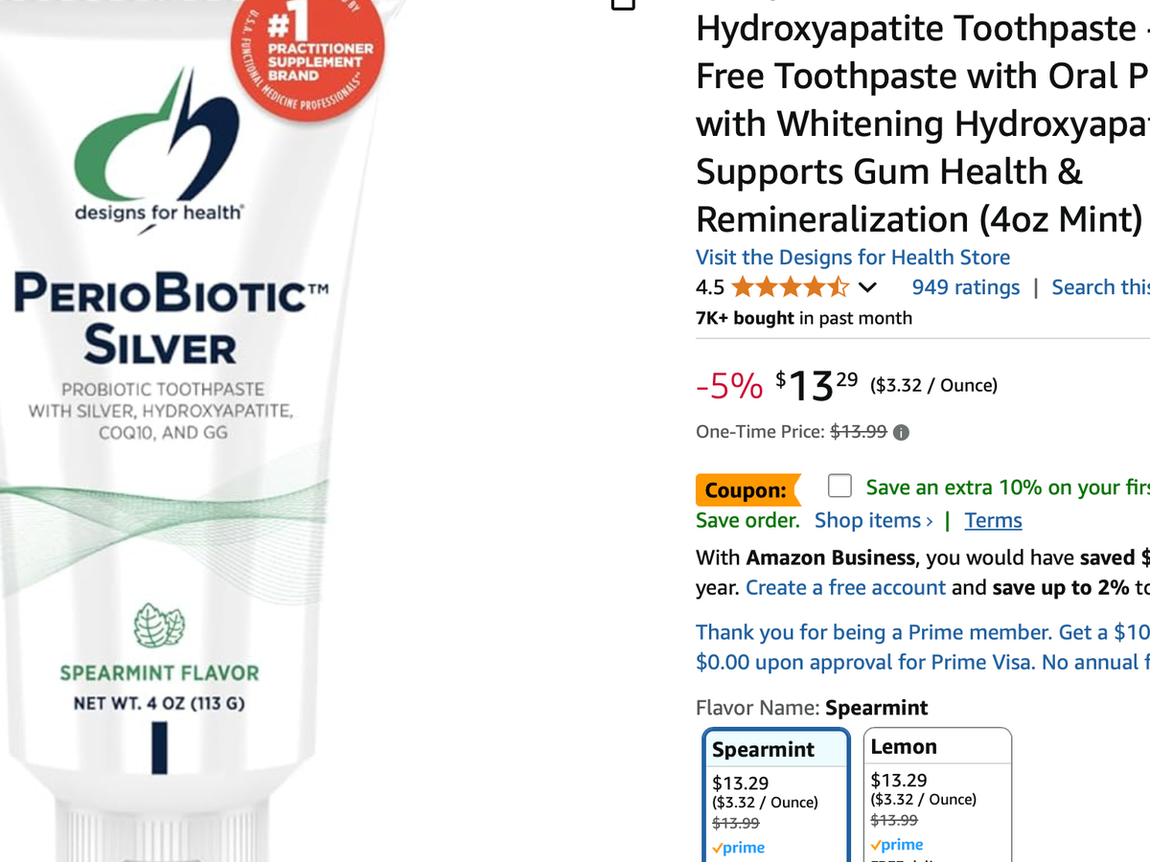Open the coupon Terms link

(x=993, y=520)
